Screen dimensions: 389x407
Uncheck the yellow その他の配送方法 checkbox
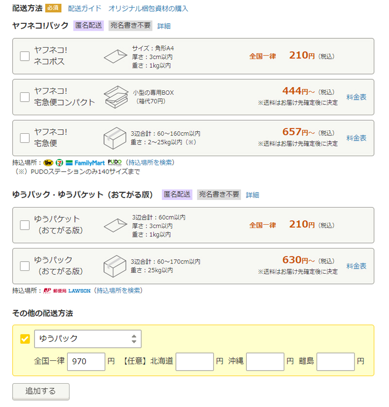click(x=25, y=339)
